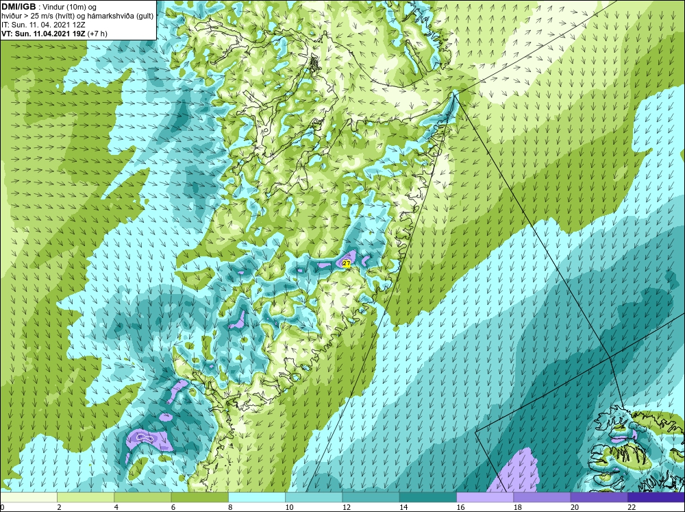The image size is (685, 512).
Task: Click the legend scale label '12'
Action: click(346, 507)
